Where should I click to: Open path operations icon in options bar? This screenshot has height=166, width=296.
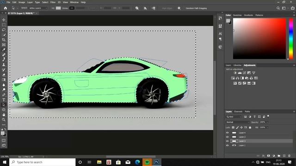point(137,8)
